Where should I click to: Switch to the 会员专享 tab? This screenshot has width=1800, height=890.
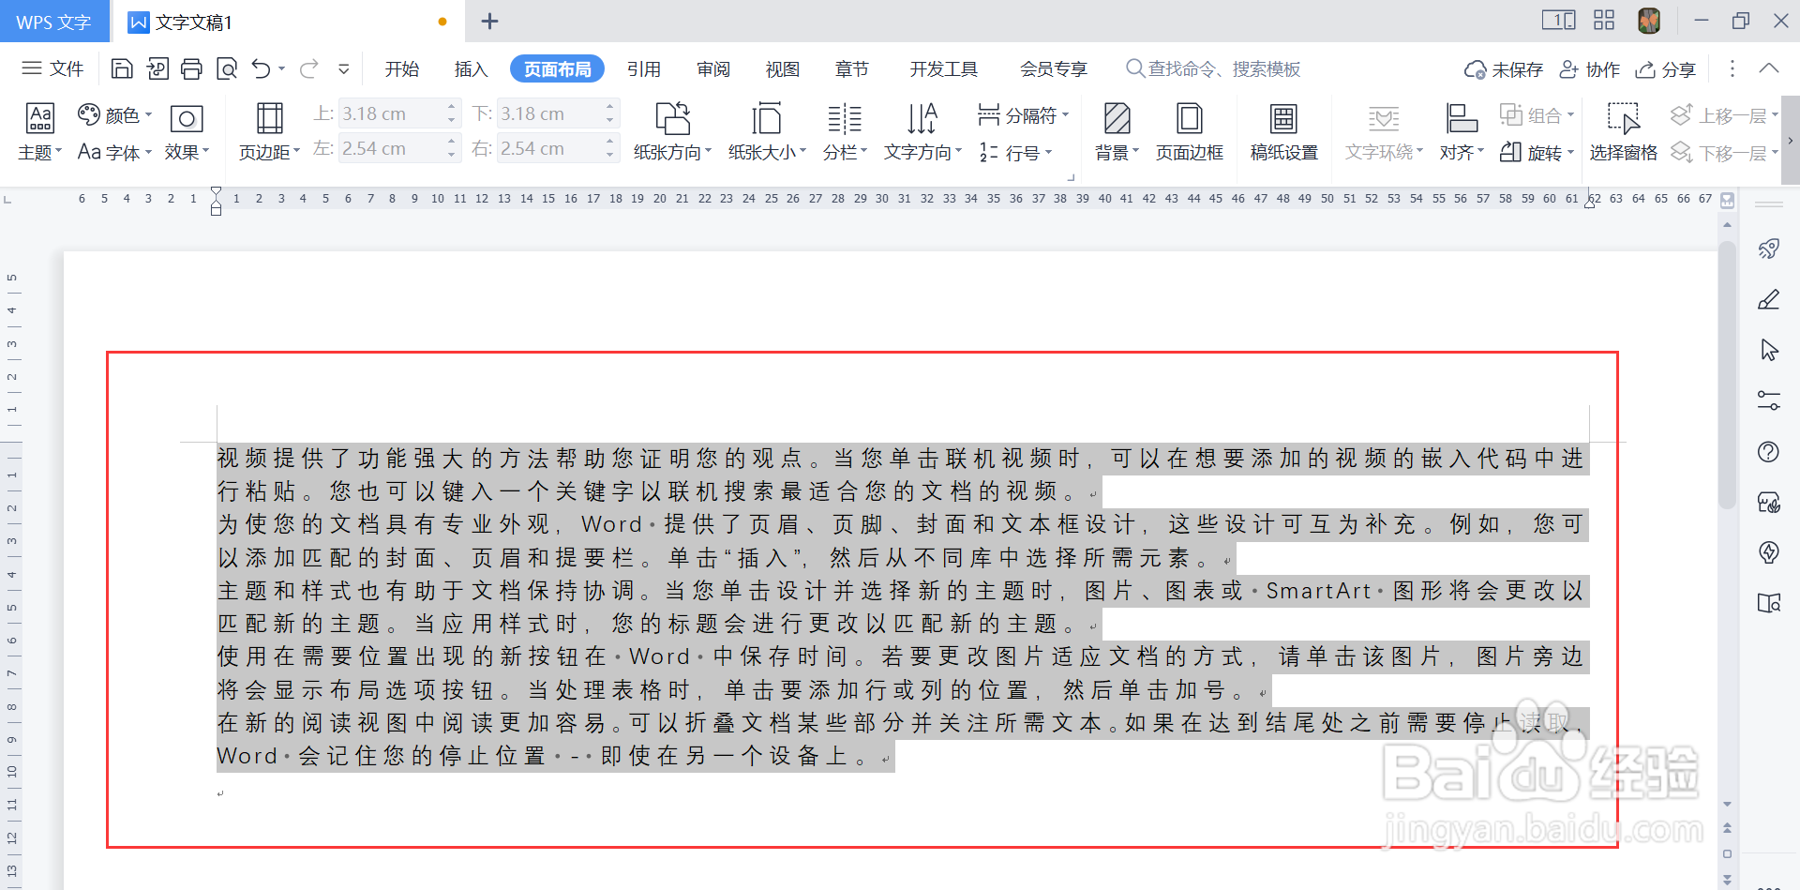1054,68
